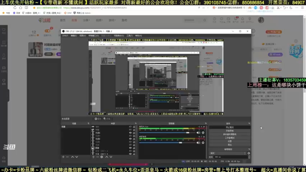Image resolution: width=306 pixels, height=172 pixels.
Task: Click the heart icon in Douyu left sidebar
Action: [4, 30]
